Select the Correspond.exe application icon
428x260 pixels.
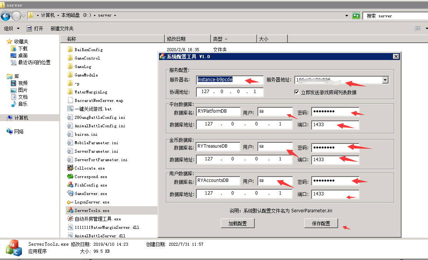click(70, 176)
